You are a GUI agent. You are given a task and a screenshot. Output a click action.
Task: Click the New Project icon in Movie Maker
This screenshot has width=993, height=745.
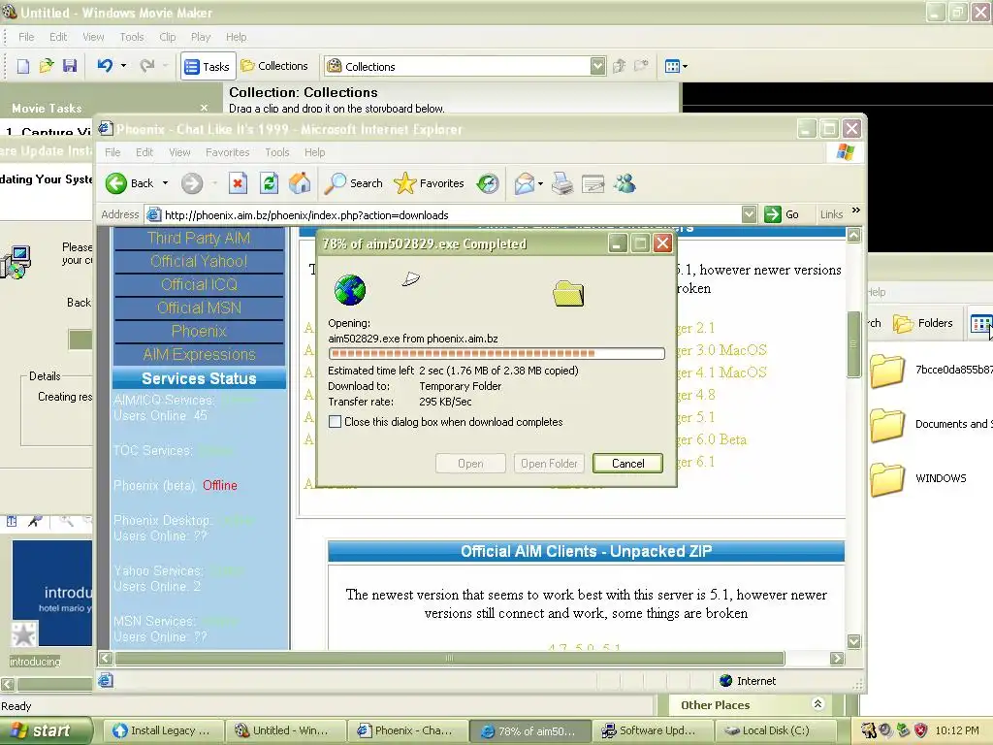pyautogui.click(x=23, y=66)
